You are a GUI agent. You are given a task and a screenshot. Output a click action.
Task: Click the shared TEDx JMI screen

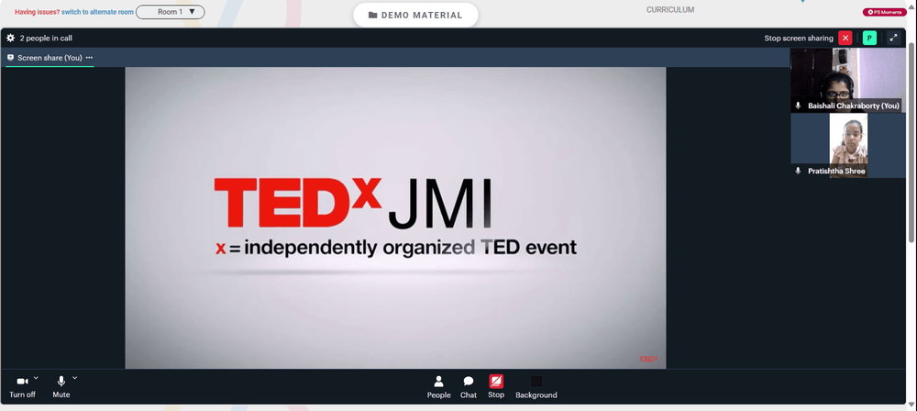[x=395, y=217]
